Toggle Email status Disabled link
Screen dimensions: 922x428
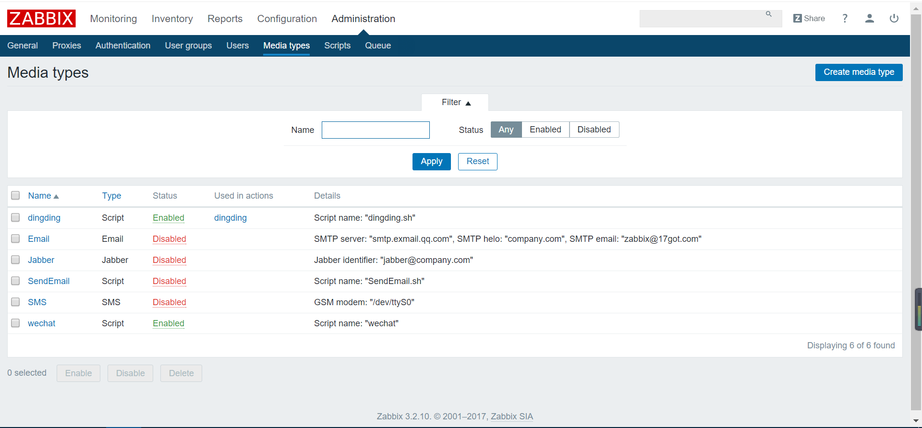coord(170,239)
